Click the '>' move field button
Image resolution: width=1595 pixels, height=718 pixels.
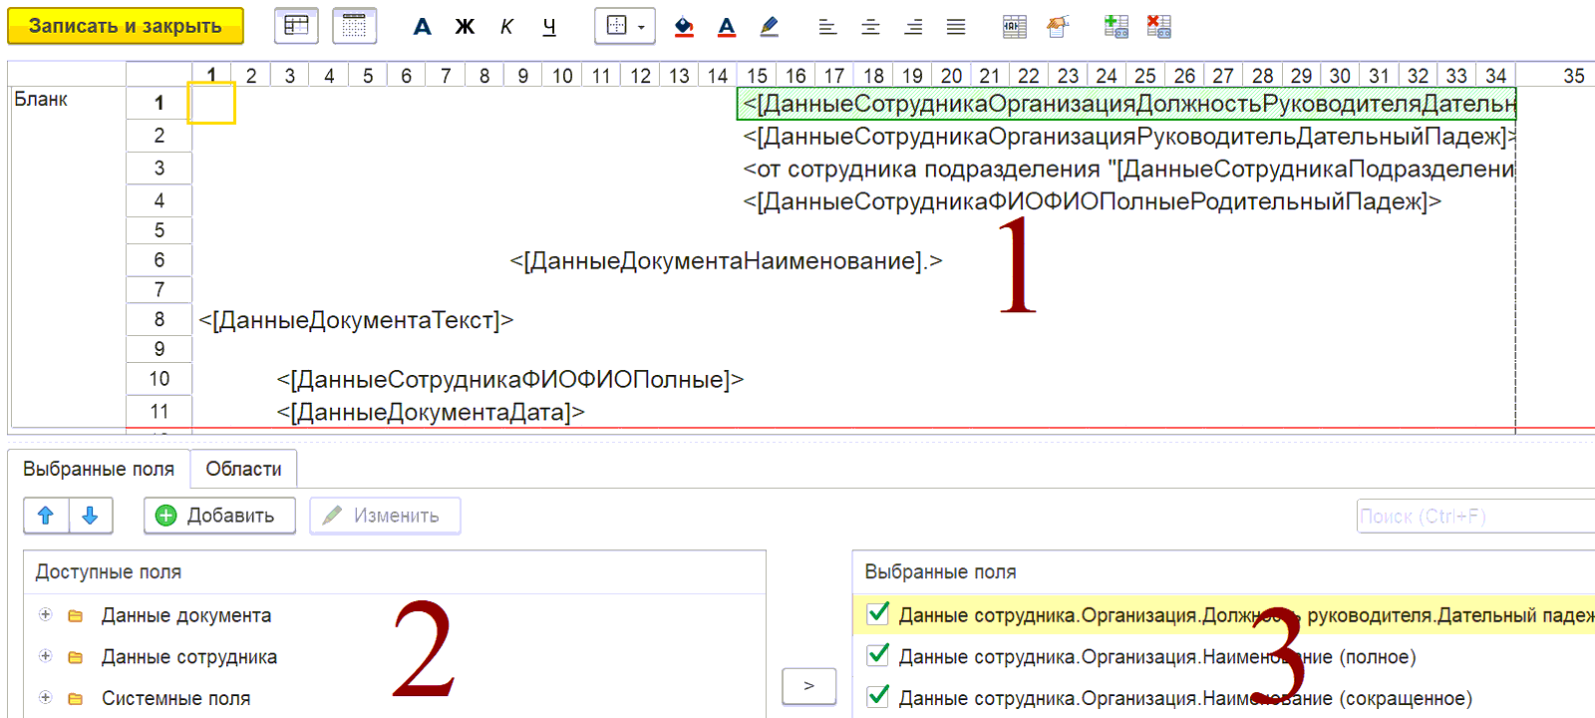[x=808, y=686]
